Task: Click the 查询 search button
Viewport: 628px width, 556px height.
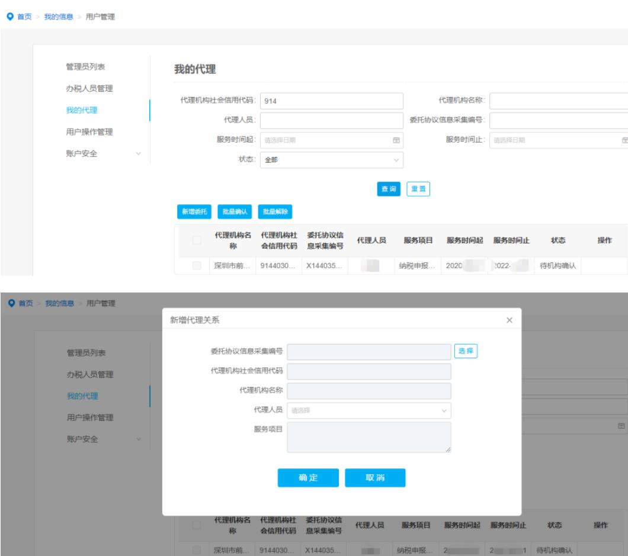Action: (389, 188)
